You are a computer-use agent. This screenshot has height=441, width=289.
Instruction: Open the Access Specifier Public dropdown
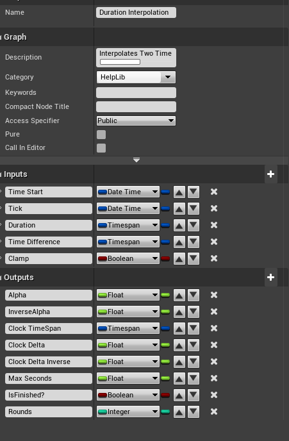click(136, 121)
